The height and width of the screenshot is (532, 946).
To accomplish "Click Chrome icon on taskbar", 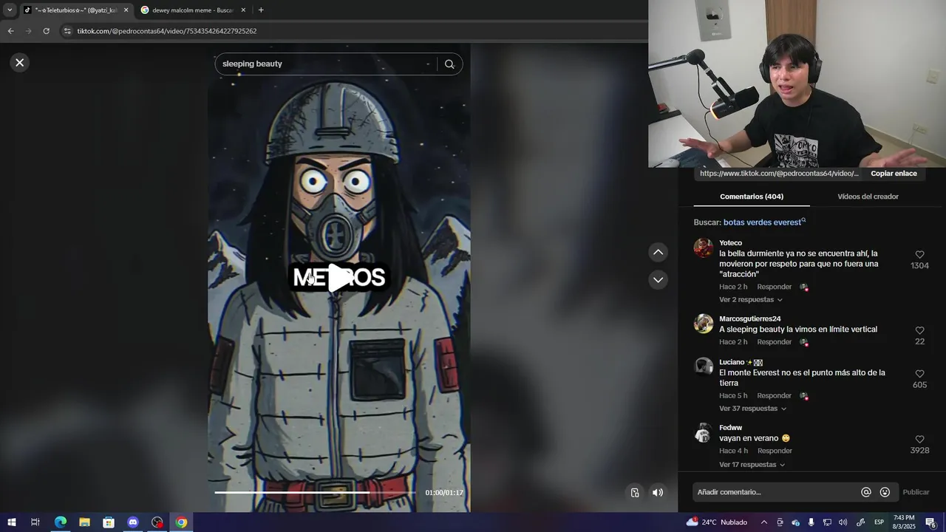I will click(181, 522).
